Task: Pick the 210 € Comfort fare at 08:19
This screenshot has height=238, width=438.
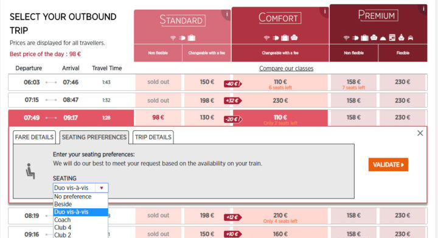Action: coord(280,215)
